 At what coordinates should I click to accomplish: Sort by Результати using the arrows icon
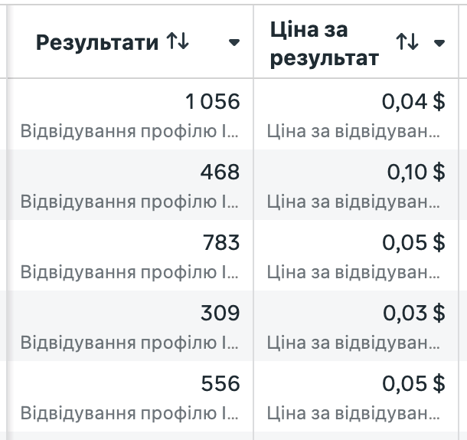coord(178,43)
